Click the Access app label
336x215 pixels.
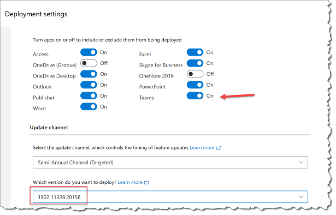pos(40,55)
